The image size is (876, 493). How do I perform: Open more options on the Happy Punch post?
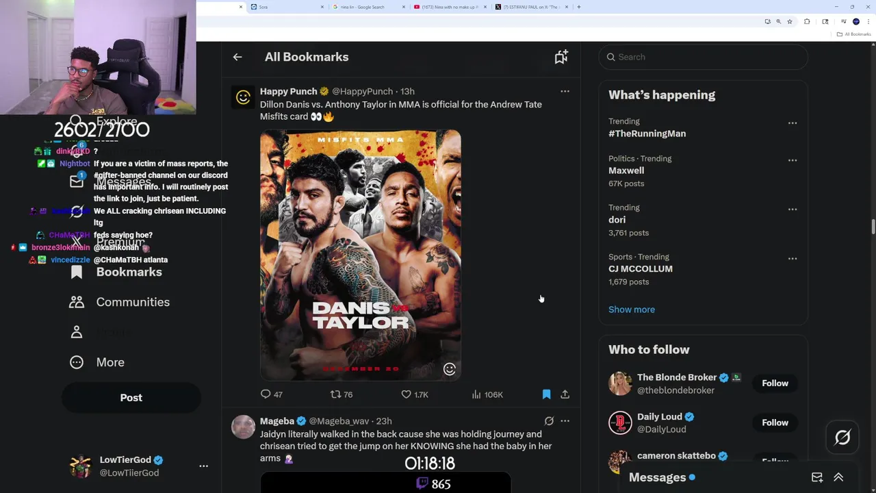(x=565, y=91)
